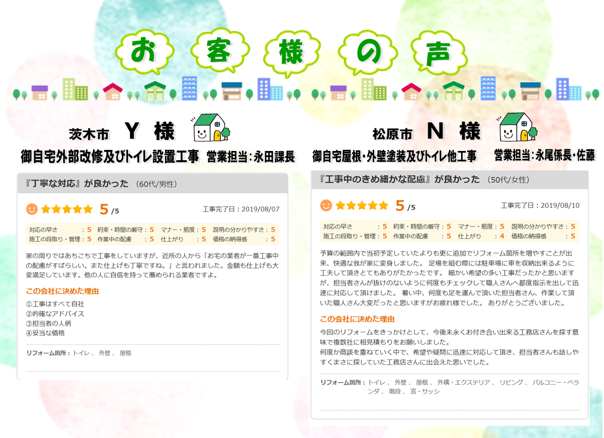Screen dimensions: 604x438
Task: Click '外構・エクステリア' in N reform areas
Action: tap(463, 383)
